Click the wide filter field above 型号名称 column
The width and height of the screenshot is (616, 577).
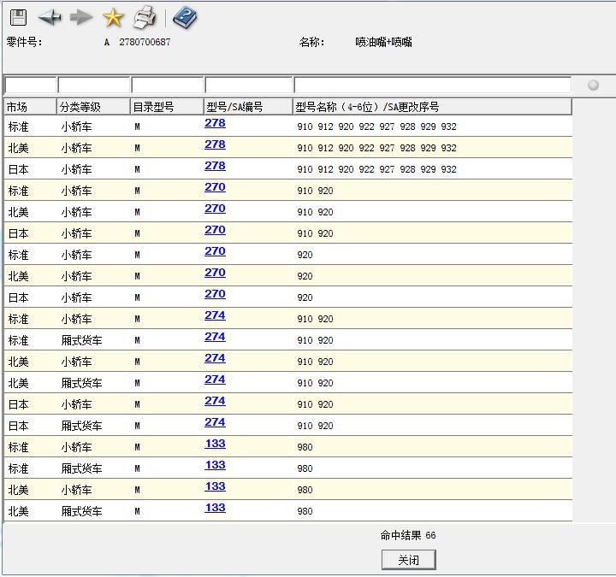click(432, 85)
